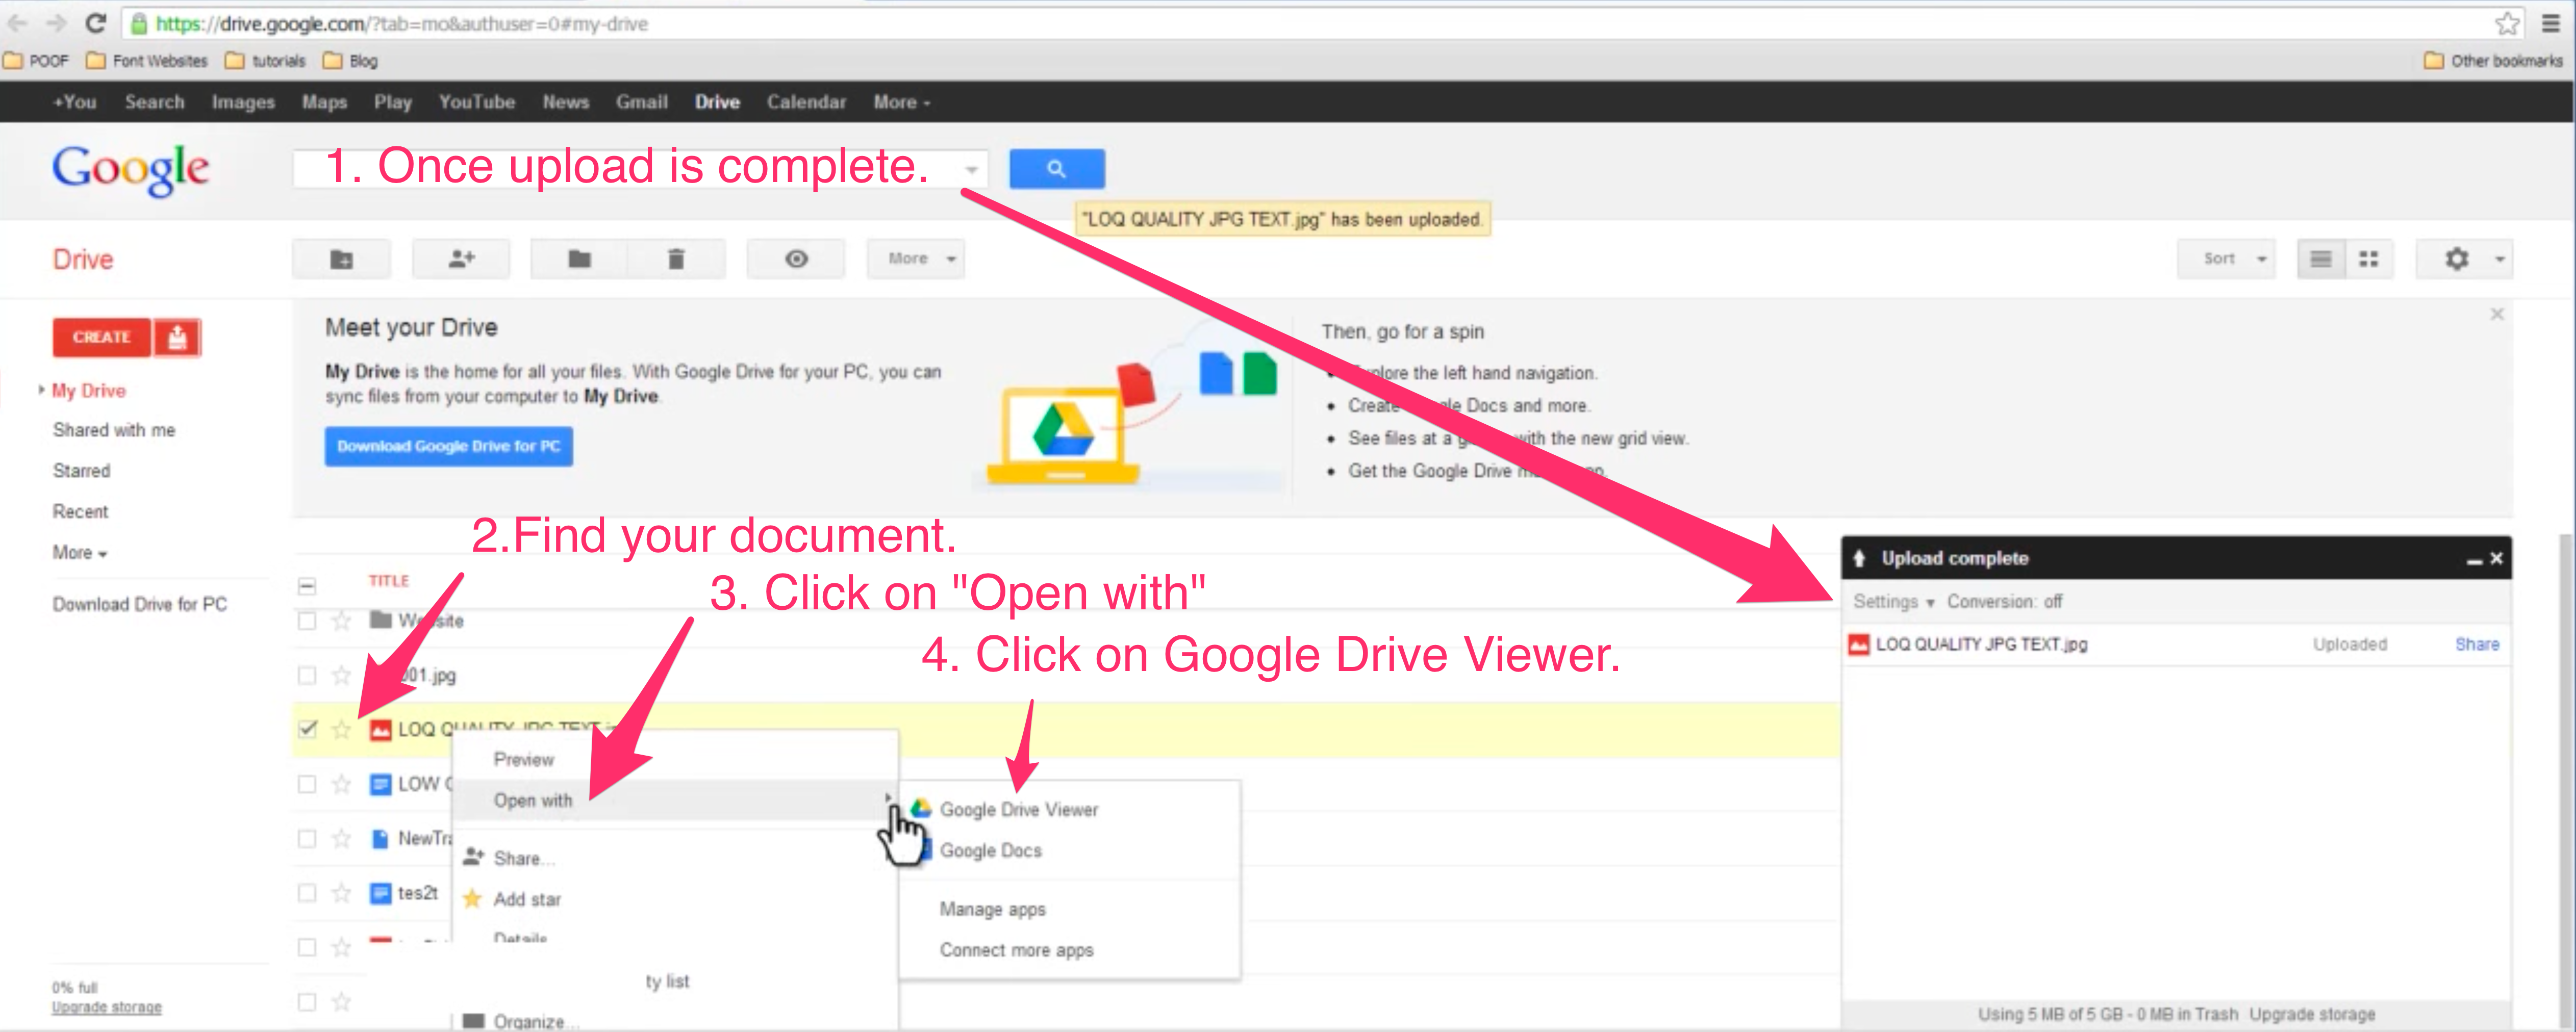Open the Sort dropdown
This screenshot has height=1032, width=2576.
(x=2226, y=259)
